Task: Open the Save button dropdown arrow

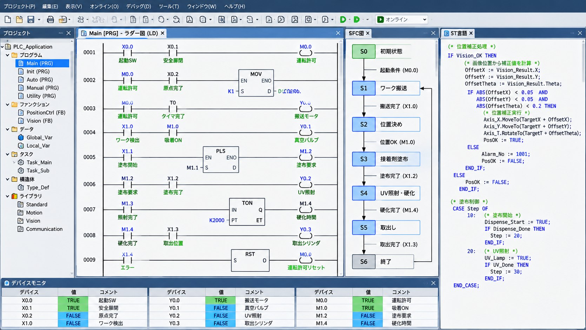Action: point(39,20)
